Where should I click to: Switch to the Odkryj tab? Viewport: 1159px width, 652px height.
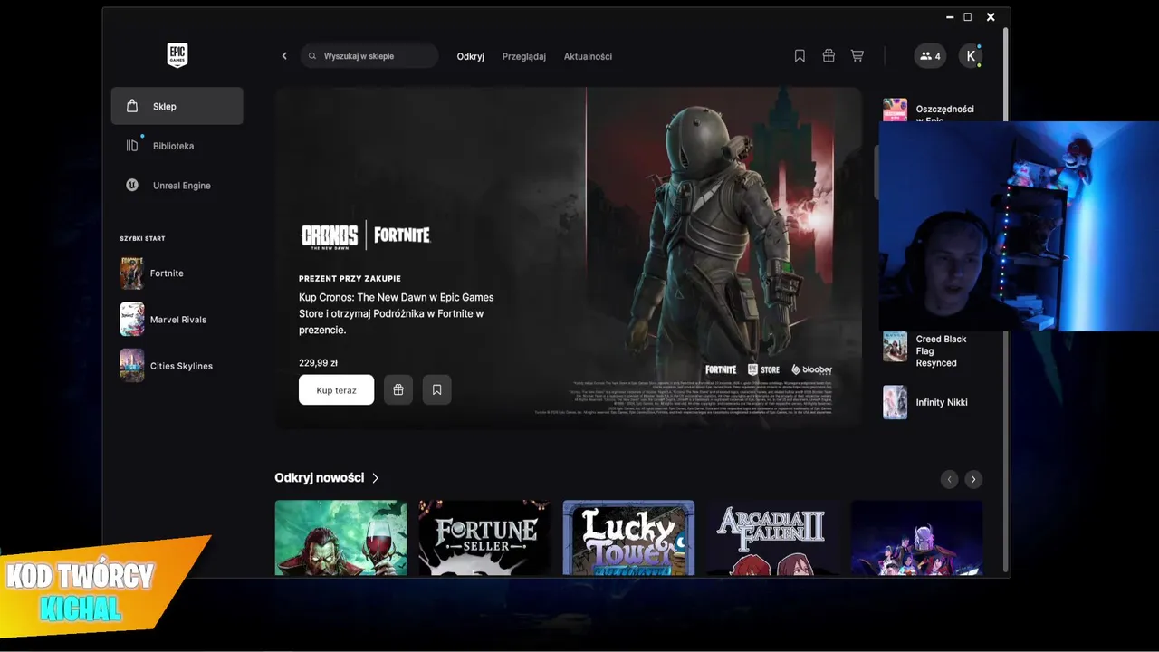[470, 56]
